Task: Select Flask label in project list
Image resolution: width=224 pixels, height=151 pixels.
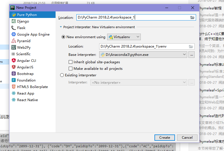Action: 21,28
